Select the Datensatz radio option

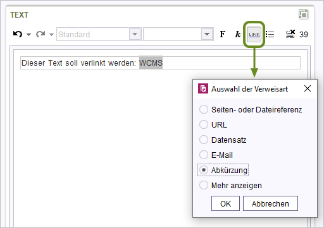(x=204, y=140)
